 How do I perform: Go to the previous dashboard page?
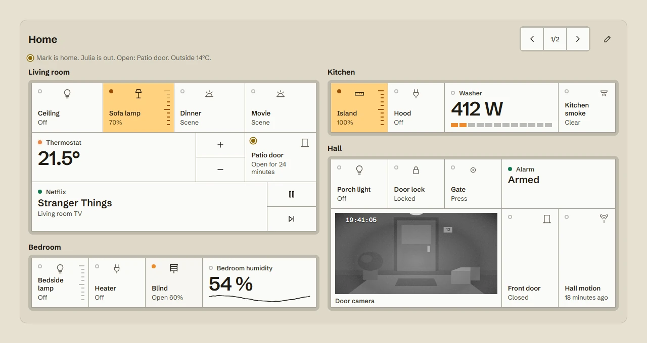point(532,39)
